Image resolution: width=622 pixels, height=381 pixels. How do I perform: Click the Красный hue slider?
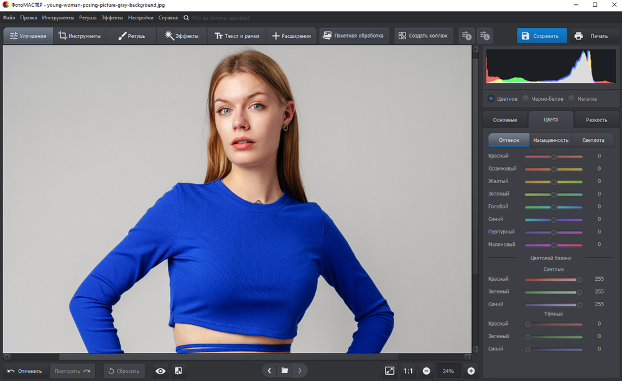pos(554,156)
